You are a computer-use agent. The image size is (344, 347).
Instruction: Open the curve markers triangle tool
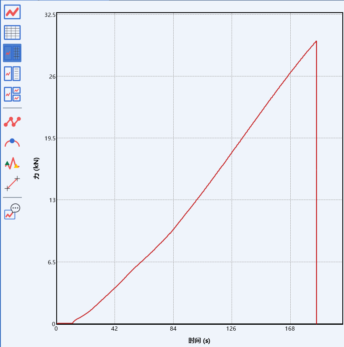[x=12, y=163]
